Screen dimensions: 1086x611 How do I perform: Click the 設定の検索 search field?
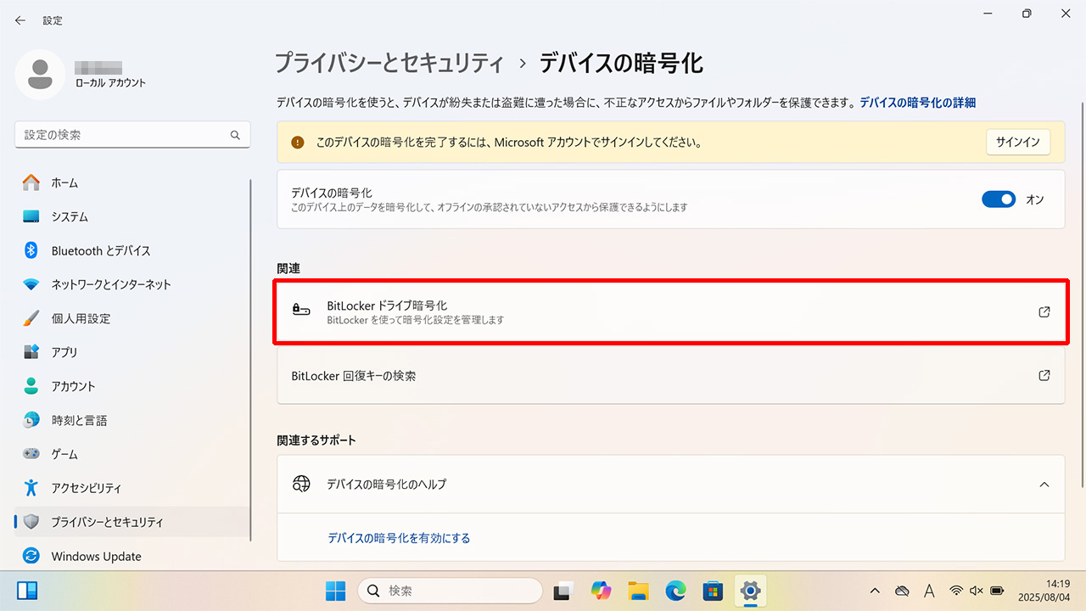(132, 135)
